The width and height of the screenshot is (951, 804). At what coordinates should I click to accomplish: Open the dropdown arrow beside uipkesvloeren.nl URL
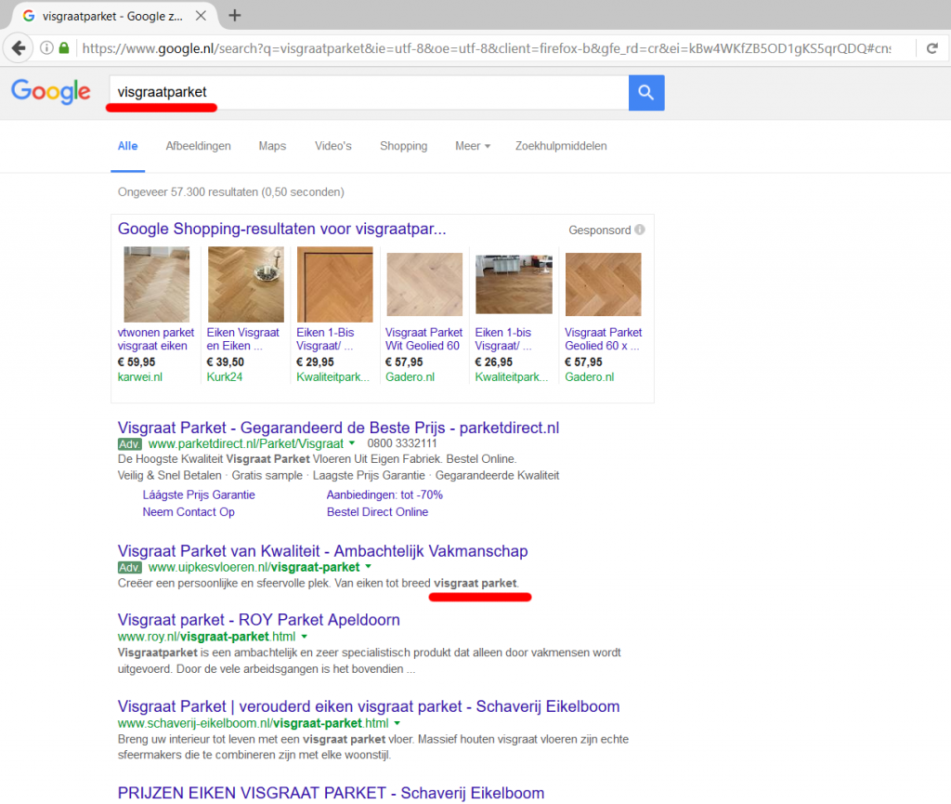click(x=368, y=567)
